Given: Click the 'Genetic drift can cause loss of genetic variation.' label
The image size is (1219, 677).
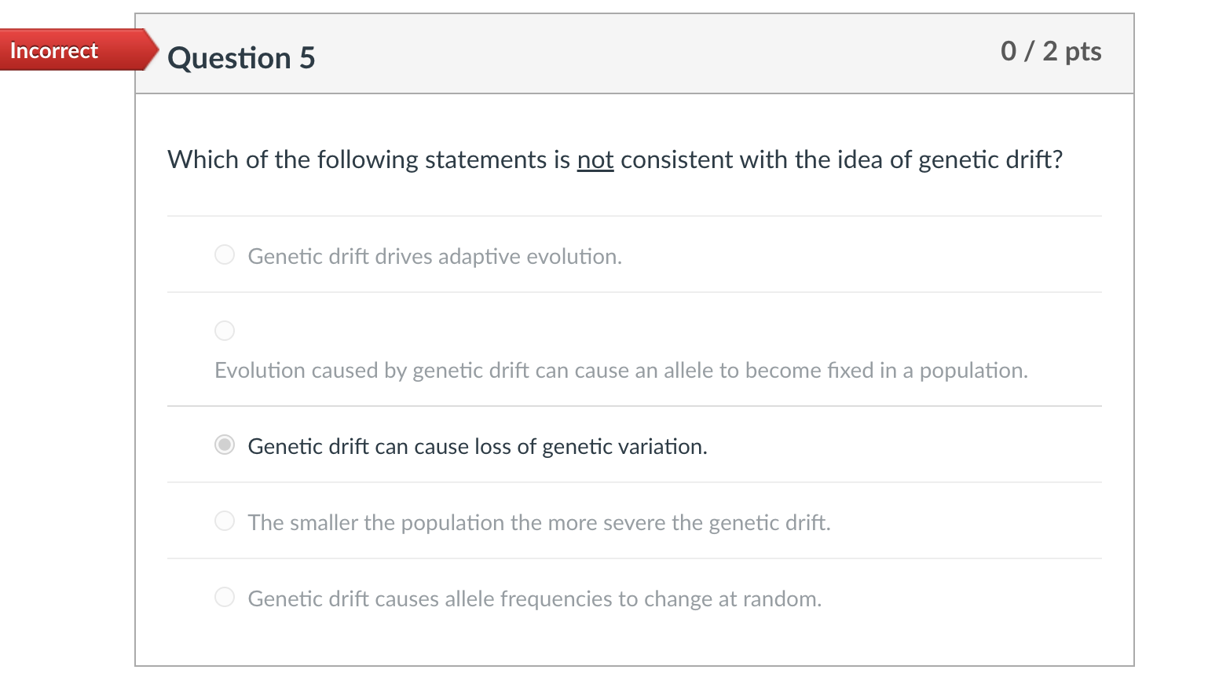Looking at the screenshot, I should (x=477, y=447).
